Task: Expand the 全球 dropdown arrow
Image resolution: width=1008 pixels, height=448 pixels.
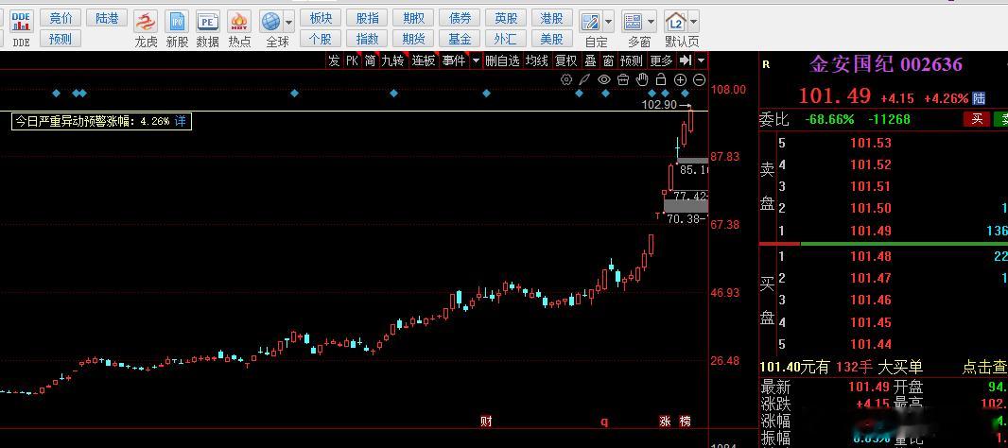Action: pos(289,22)
